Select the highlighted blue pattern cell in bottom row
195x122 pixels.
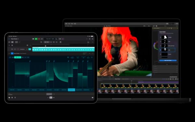pyautogui.click(x=71, y=90)
